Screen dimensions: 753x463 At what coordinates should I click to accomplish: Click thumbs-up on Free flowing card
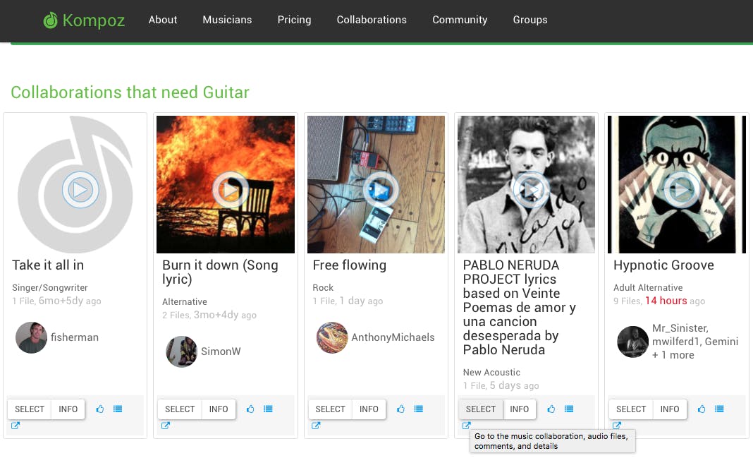(401, 409)
